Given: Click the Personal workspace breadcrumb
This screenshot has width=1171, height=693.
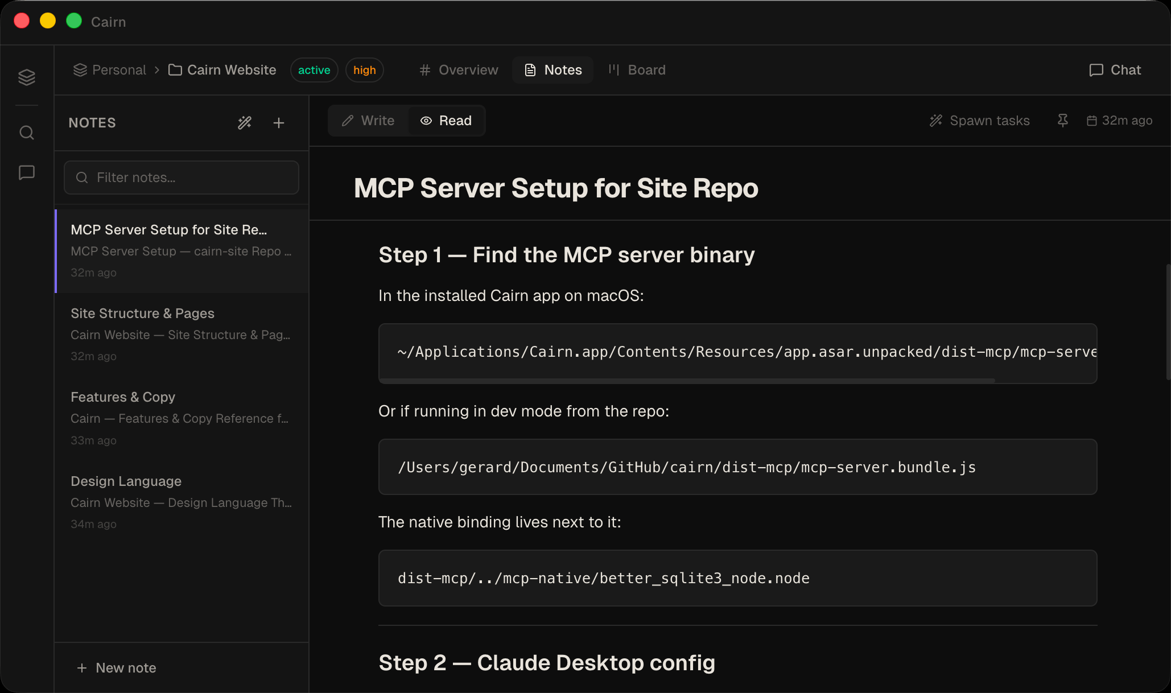Looking at the screenshot, I should click(110, 70).
